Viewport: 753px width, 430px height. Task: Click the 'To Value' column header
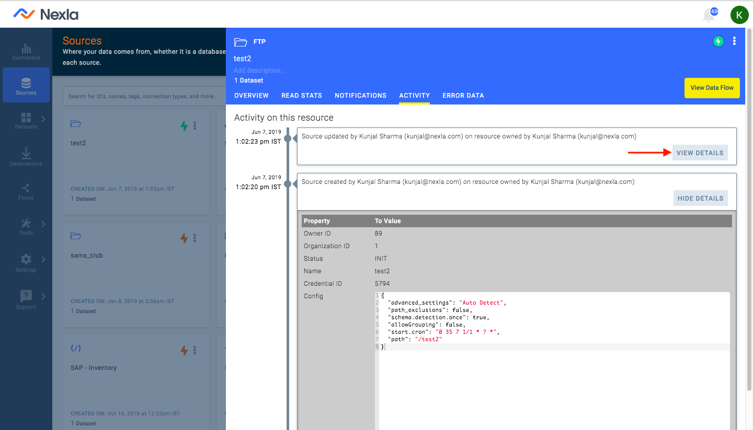388,221
